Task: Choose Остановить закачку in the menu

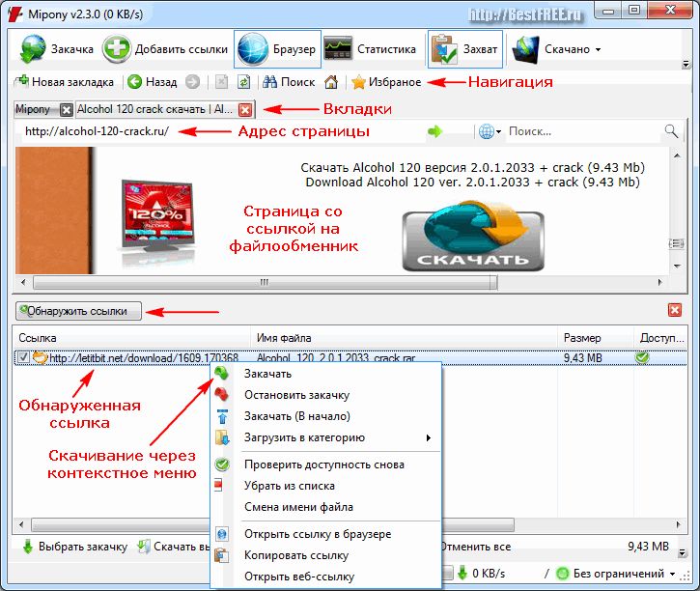Action: (x=326, y=395)
